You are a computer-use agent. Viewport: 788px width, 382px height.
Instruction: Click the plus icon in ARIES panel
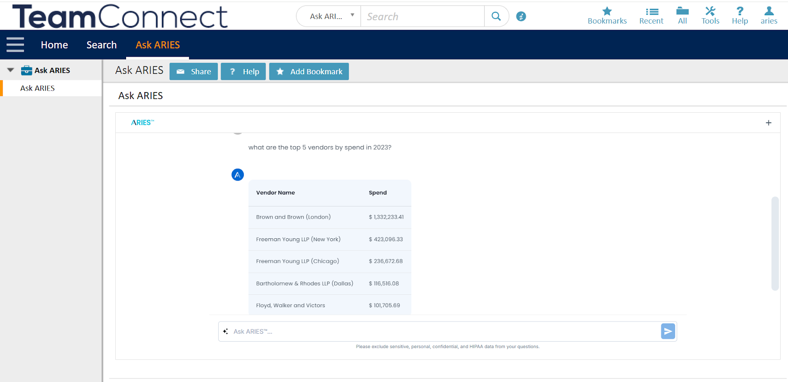pos(768,123)
